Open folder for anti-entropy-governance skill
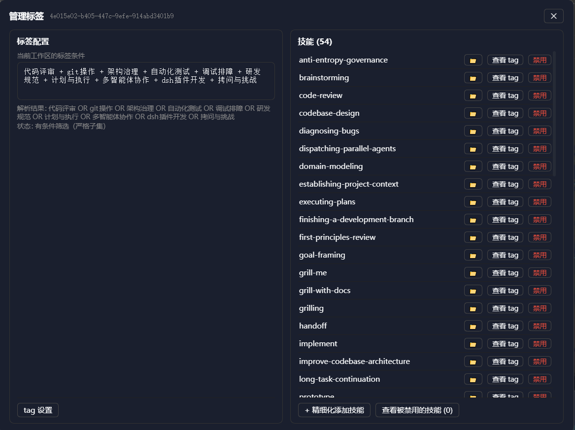The width and height of the screenshot is (575, 430). click(473, 60)
